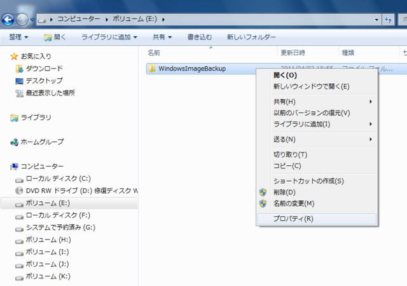407x286 pixels.
Task: Open the recent pages dropdown arrow
Action: point(32,20)
